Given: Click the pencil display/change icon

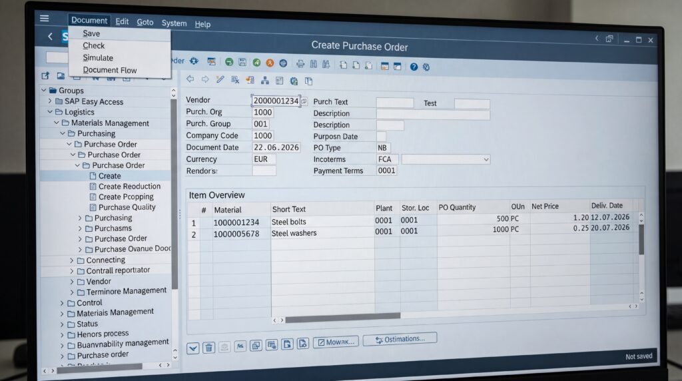Looking at the screenshot, I should [220, 79].
